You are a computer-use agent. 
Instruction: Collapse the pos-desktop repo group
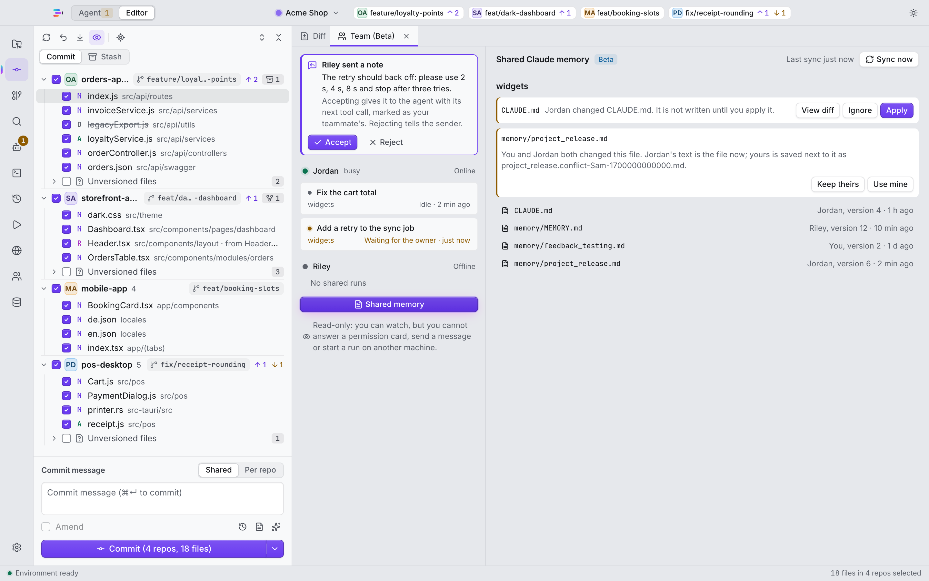click(x=44, y=365)
